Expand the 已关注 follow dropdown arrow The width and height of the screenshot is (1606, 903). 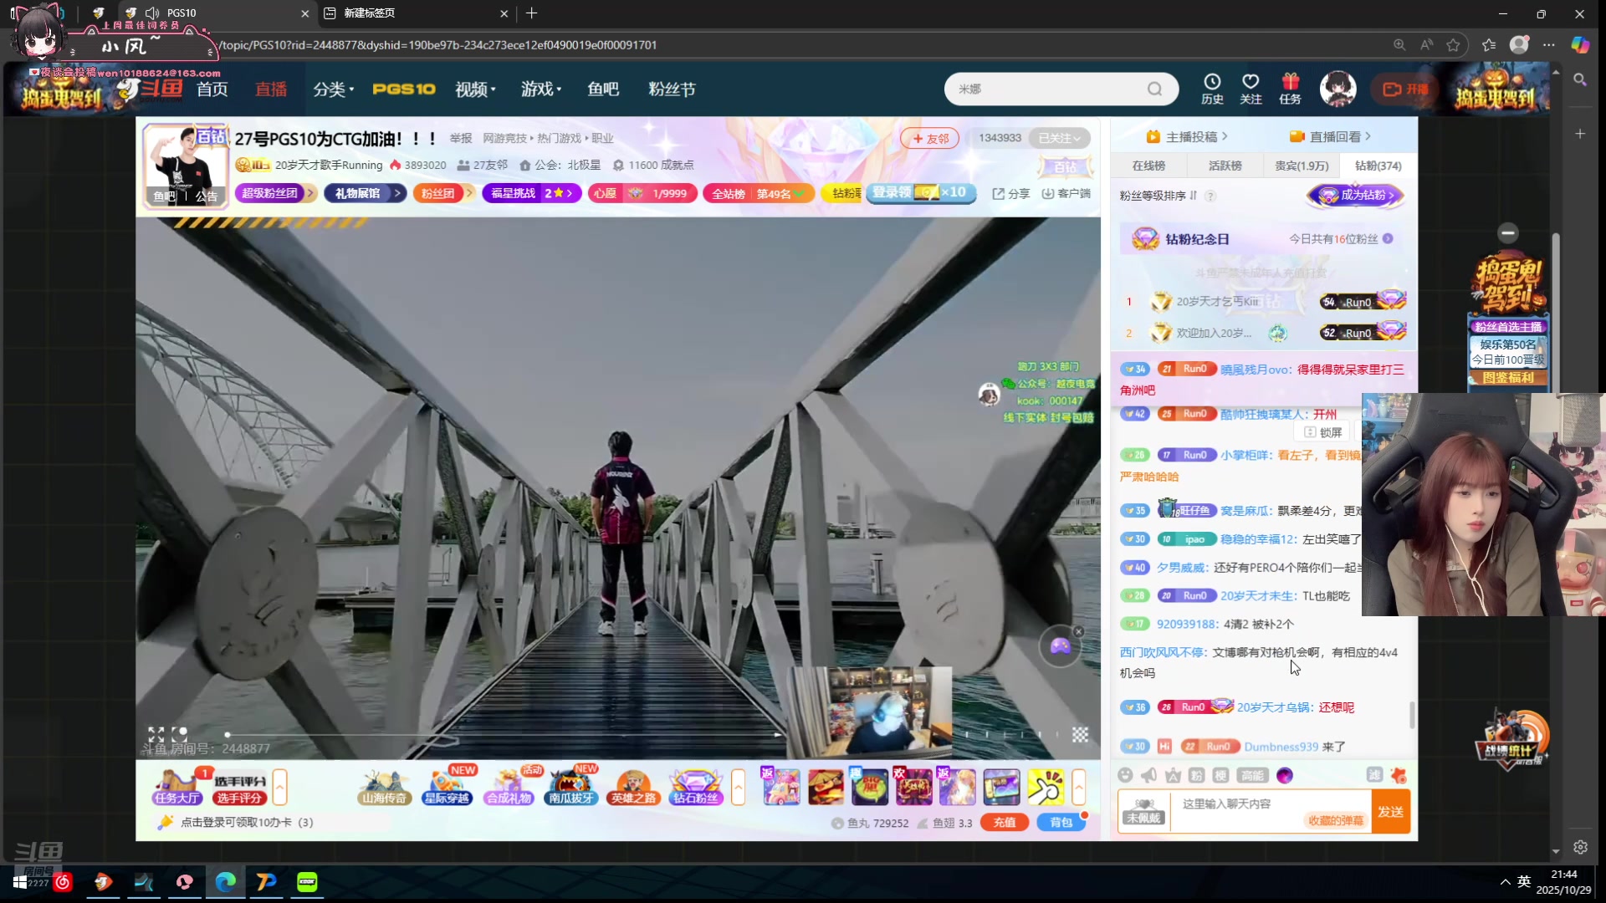point(1080,138)
